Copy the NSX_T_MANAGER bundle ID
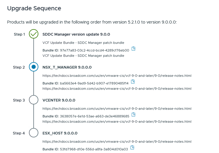The height and width of the screenshot is (153, 219). 133,82
